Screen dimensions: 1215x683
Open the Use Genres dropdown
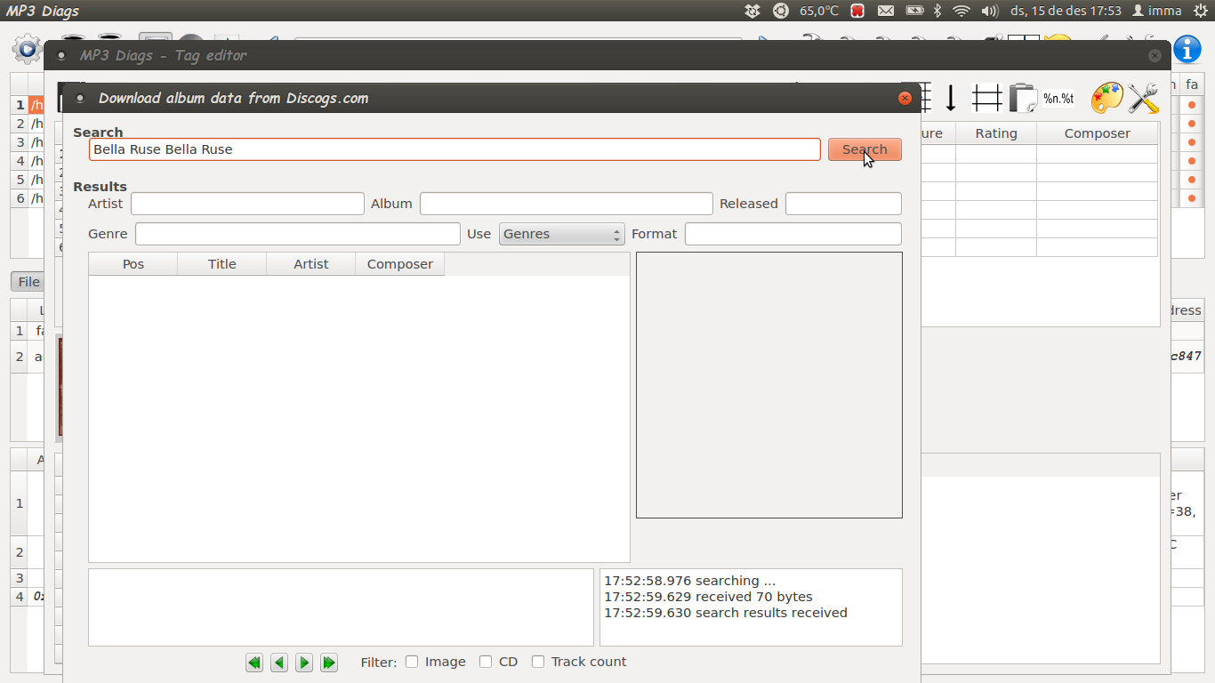tap(561, 234)
